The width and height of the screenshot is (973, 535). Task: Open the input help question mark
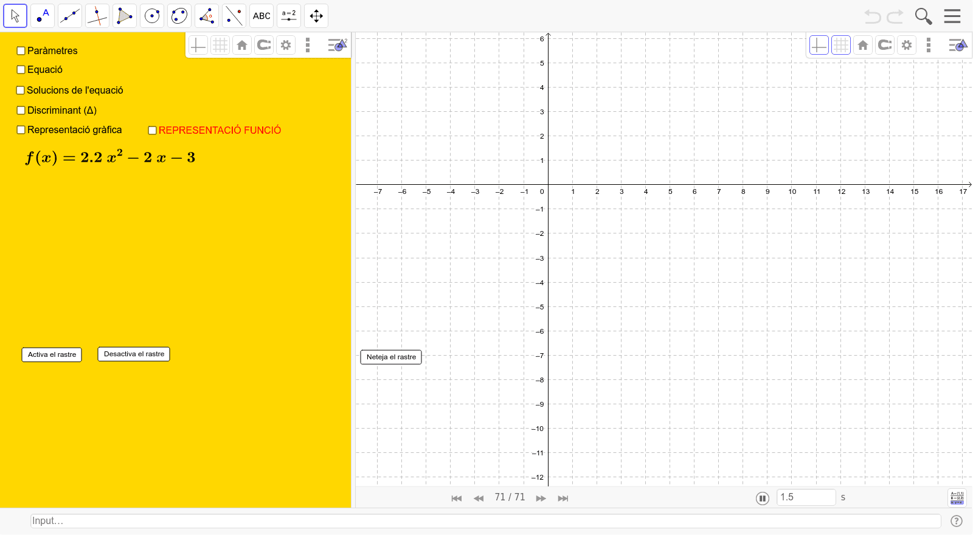point(957,521)
